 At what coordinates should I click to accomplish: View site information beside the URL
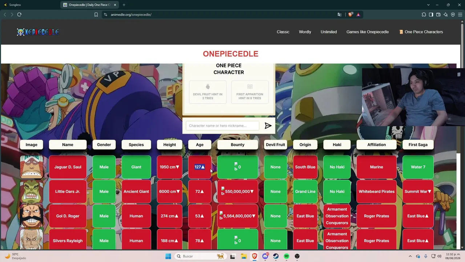tap(105, 15)
